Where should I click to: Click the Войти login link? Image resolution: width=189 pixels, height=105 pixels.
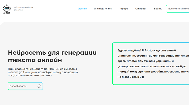(158, 9)
